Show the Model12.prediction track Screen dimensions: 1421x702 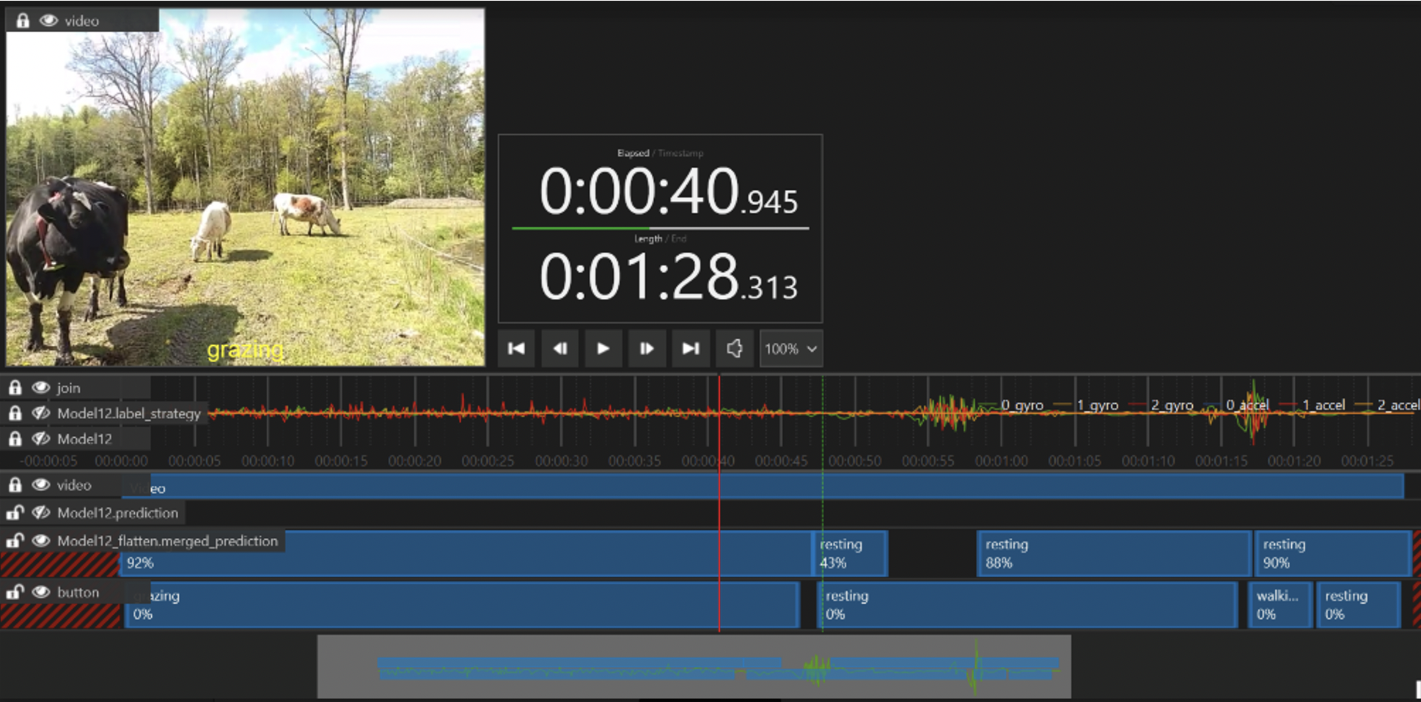tap(41, 513)
